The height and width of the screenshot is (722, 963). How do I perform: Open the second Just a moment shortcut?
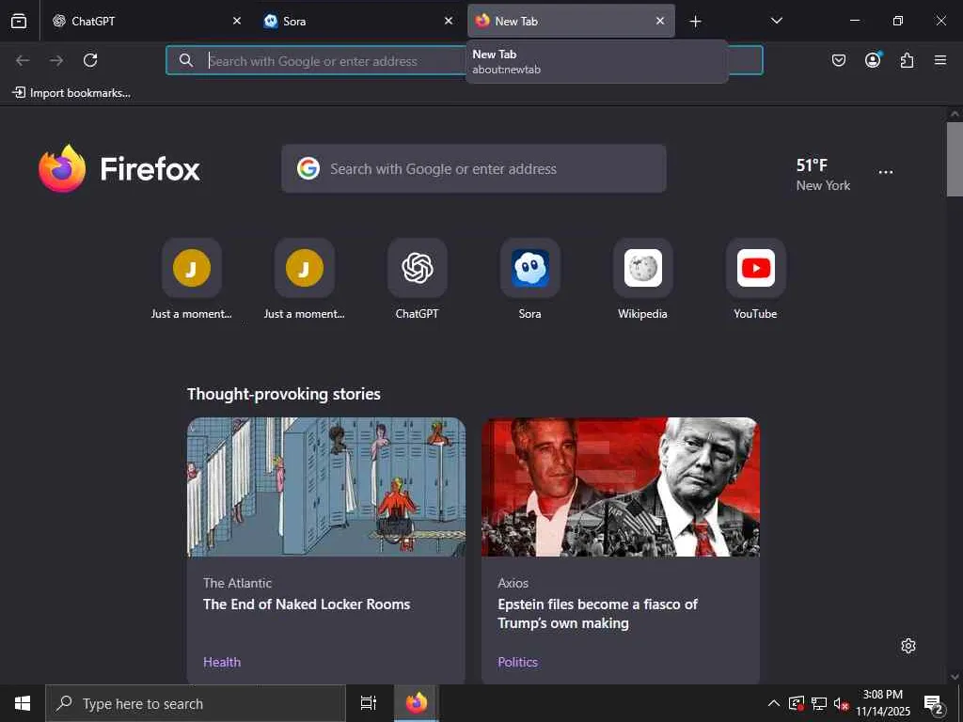click(305, 279)
